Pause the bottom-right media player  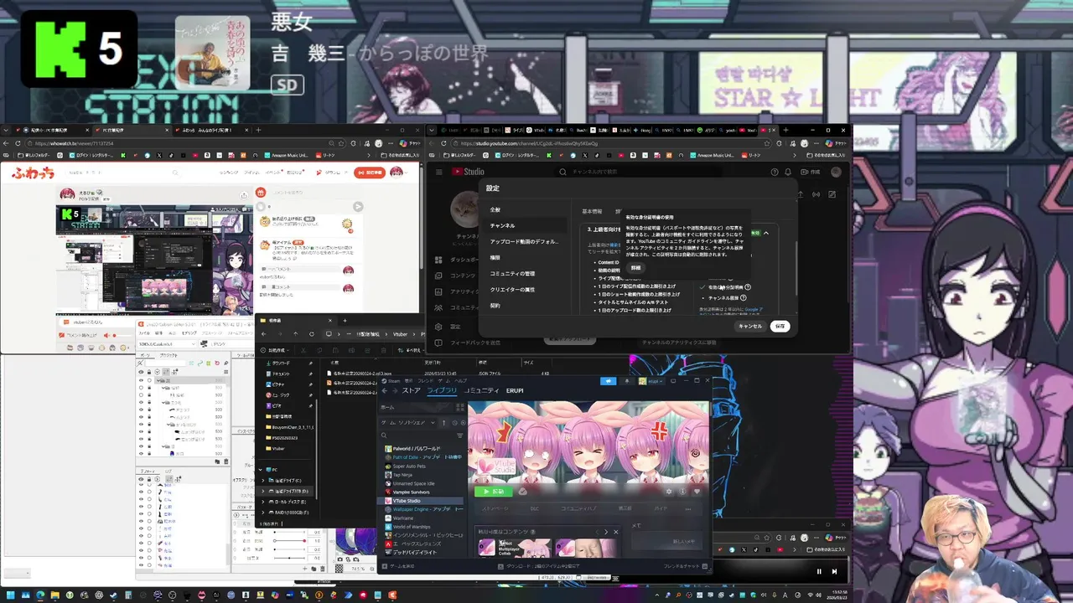pos(819,571)
